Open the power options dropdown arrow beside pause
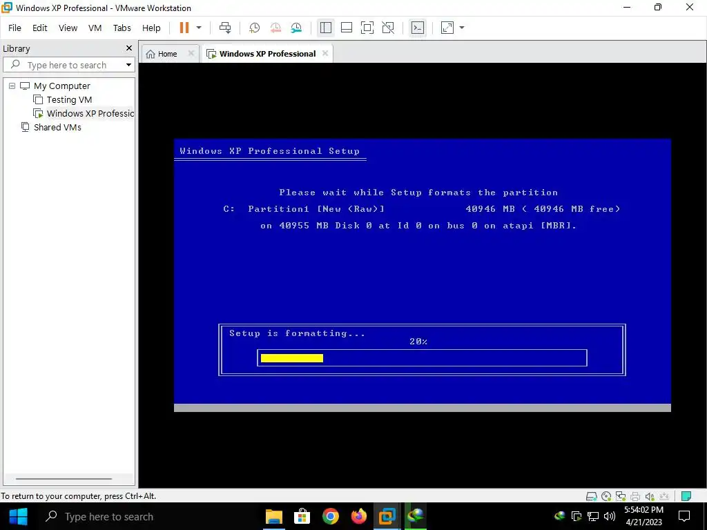 tap(199, 28)
